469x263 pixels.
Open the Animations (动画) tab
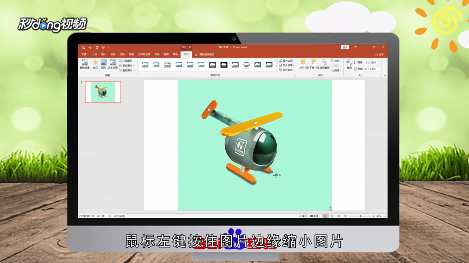pyautogui.click(x=131, y=54)
